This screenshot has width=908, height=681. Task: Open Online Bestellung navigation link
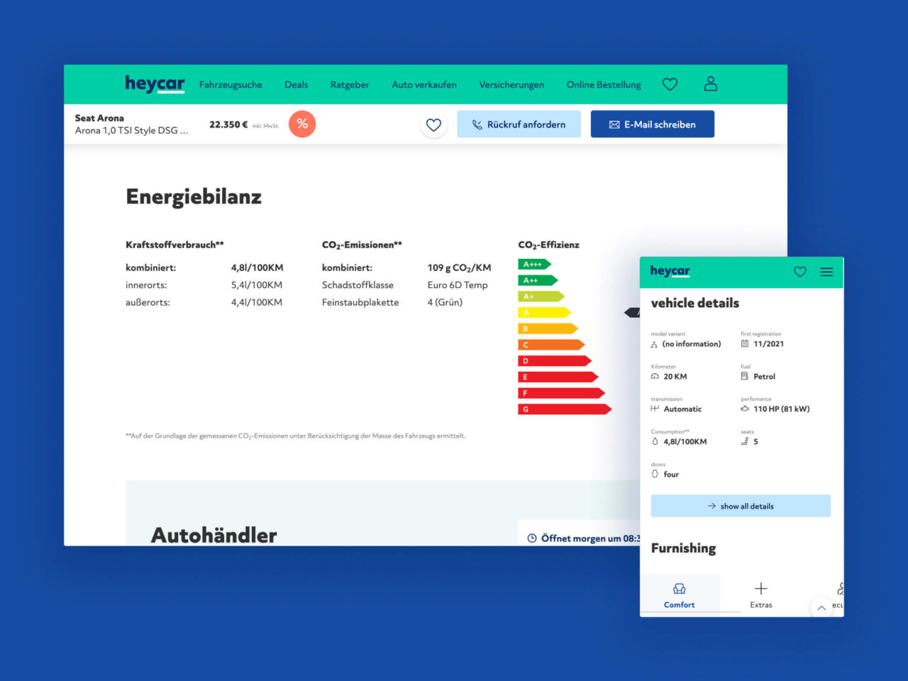[x=604, y=84]
